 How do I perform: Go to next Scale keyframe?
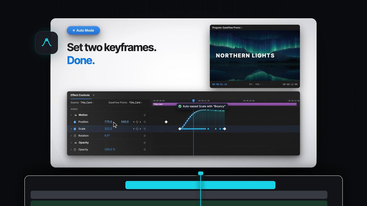pyautogui.click(x=140, y=129)
